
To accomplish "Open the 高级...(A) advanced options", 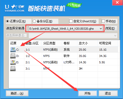I will pyautogui.click(x=17, y=93).
